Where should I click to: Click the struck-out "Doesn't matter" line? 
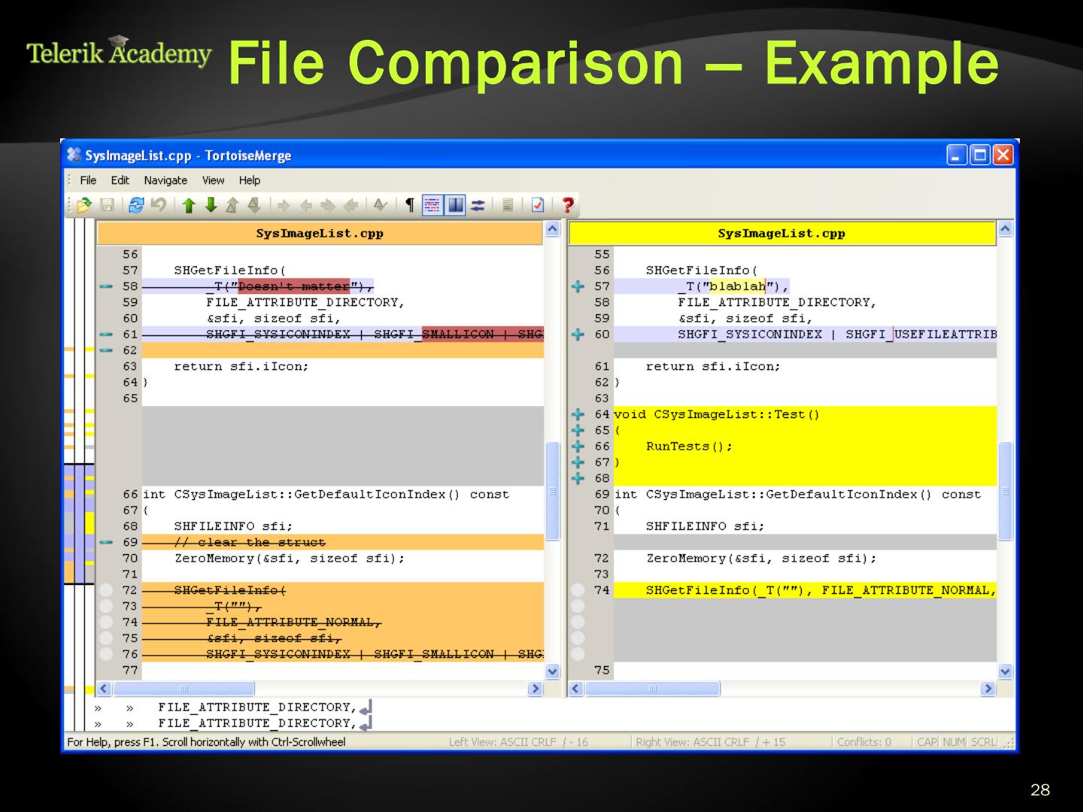(x=343, y=286)
